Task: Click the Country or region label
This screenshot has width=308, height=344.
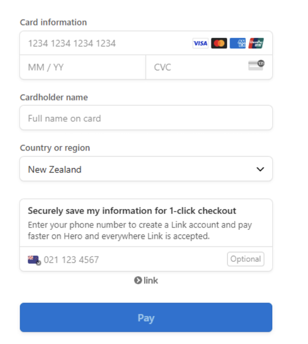Action: click(x=55, y=148)
